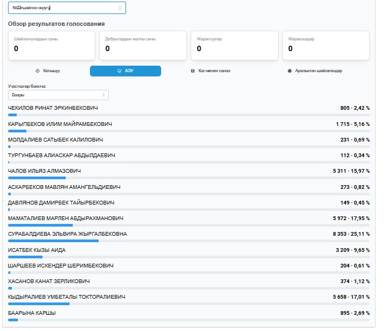Image resolution: width=389 pixels, height=331 pixels.
Task: Click the up-down arrows of district selector
Action: coord(120,8)
